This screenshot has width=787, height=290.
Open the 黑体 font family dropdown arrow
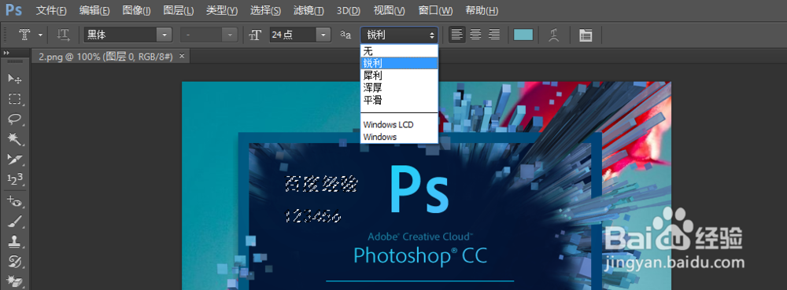pyautogui.click(x=164, y=35)
